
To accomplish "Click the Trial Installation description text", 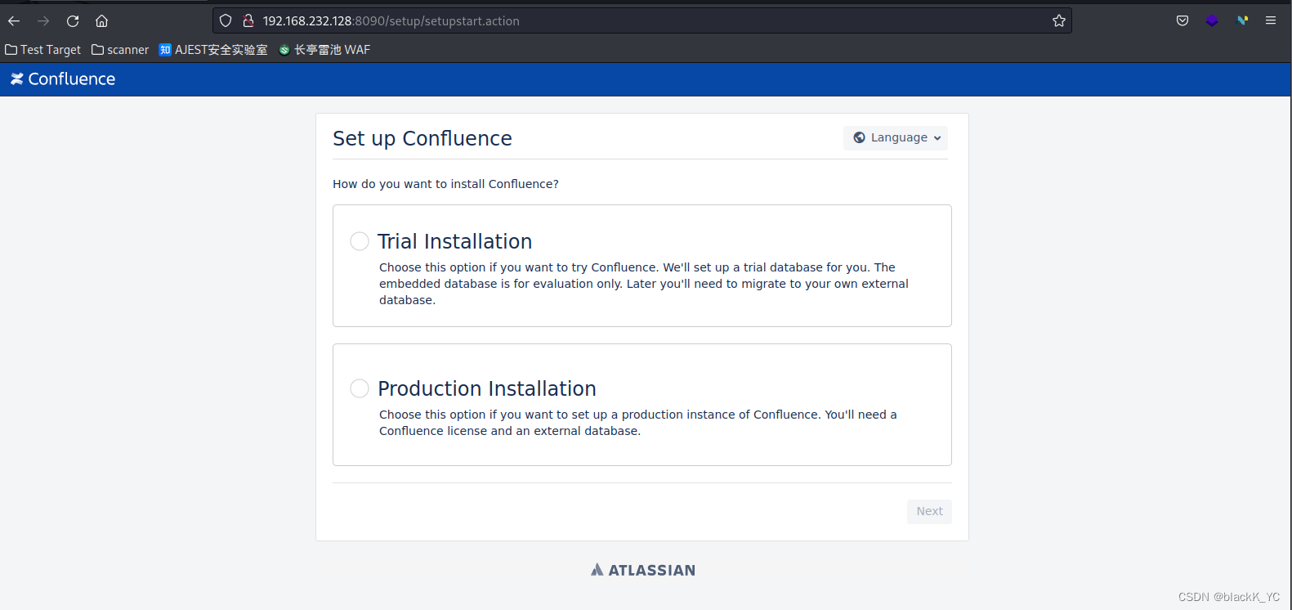I will 644,284.
